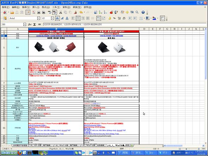Open the 資料(D) Data menu
The height and width of the screenshot is (156, 208).
[x=67, y=7]
